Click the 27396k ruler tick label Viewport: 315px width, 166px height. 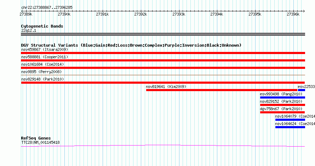293,14
